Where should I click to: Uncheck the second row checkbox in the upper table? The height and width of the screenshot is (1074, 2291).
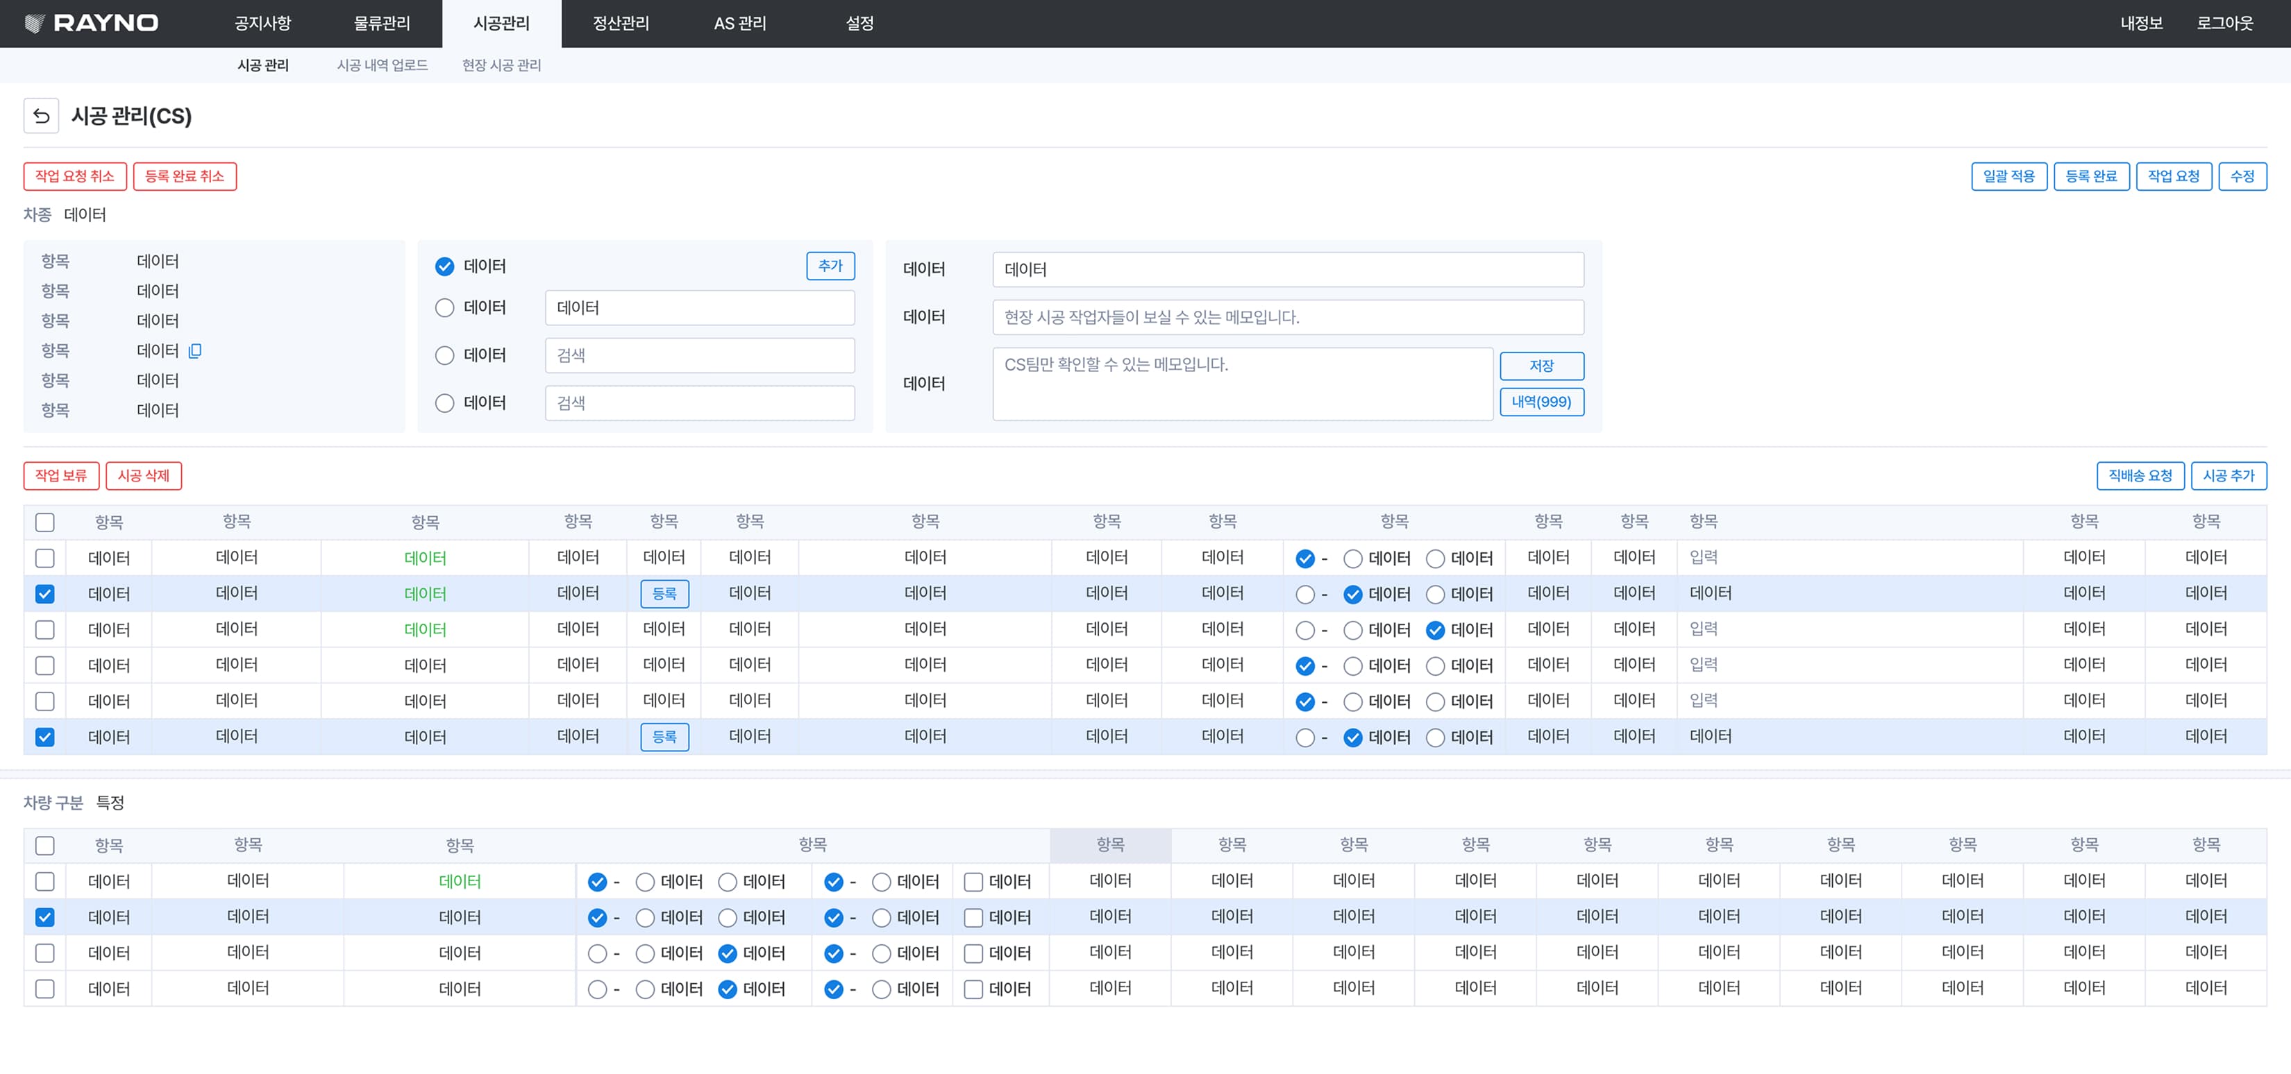[x=44, y=594]
